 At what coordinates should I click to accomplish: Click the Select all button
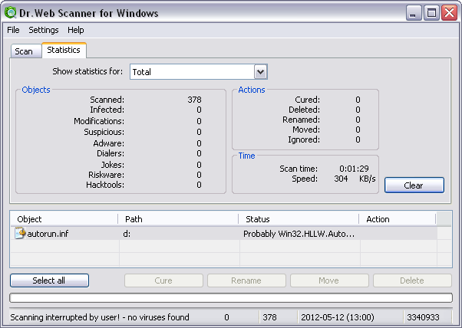tap(49, 280)
